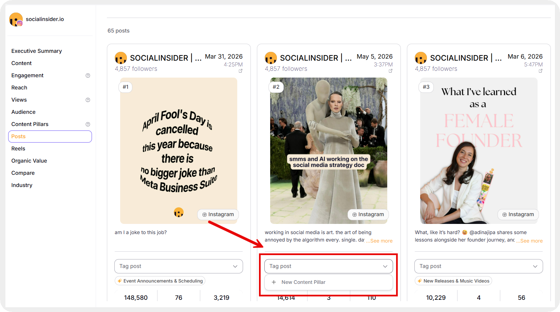The height and width of the screenshot is (312, 560).
Task: Open external link for May 5, 2026 post
Action: pos(391,71)
